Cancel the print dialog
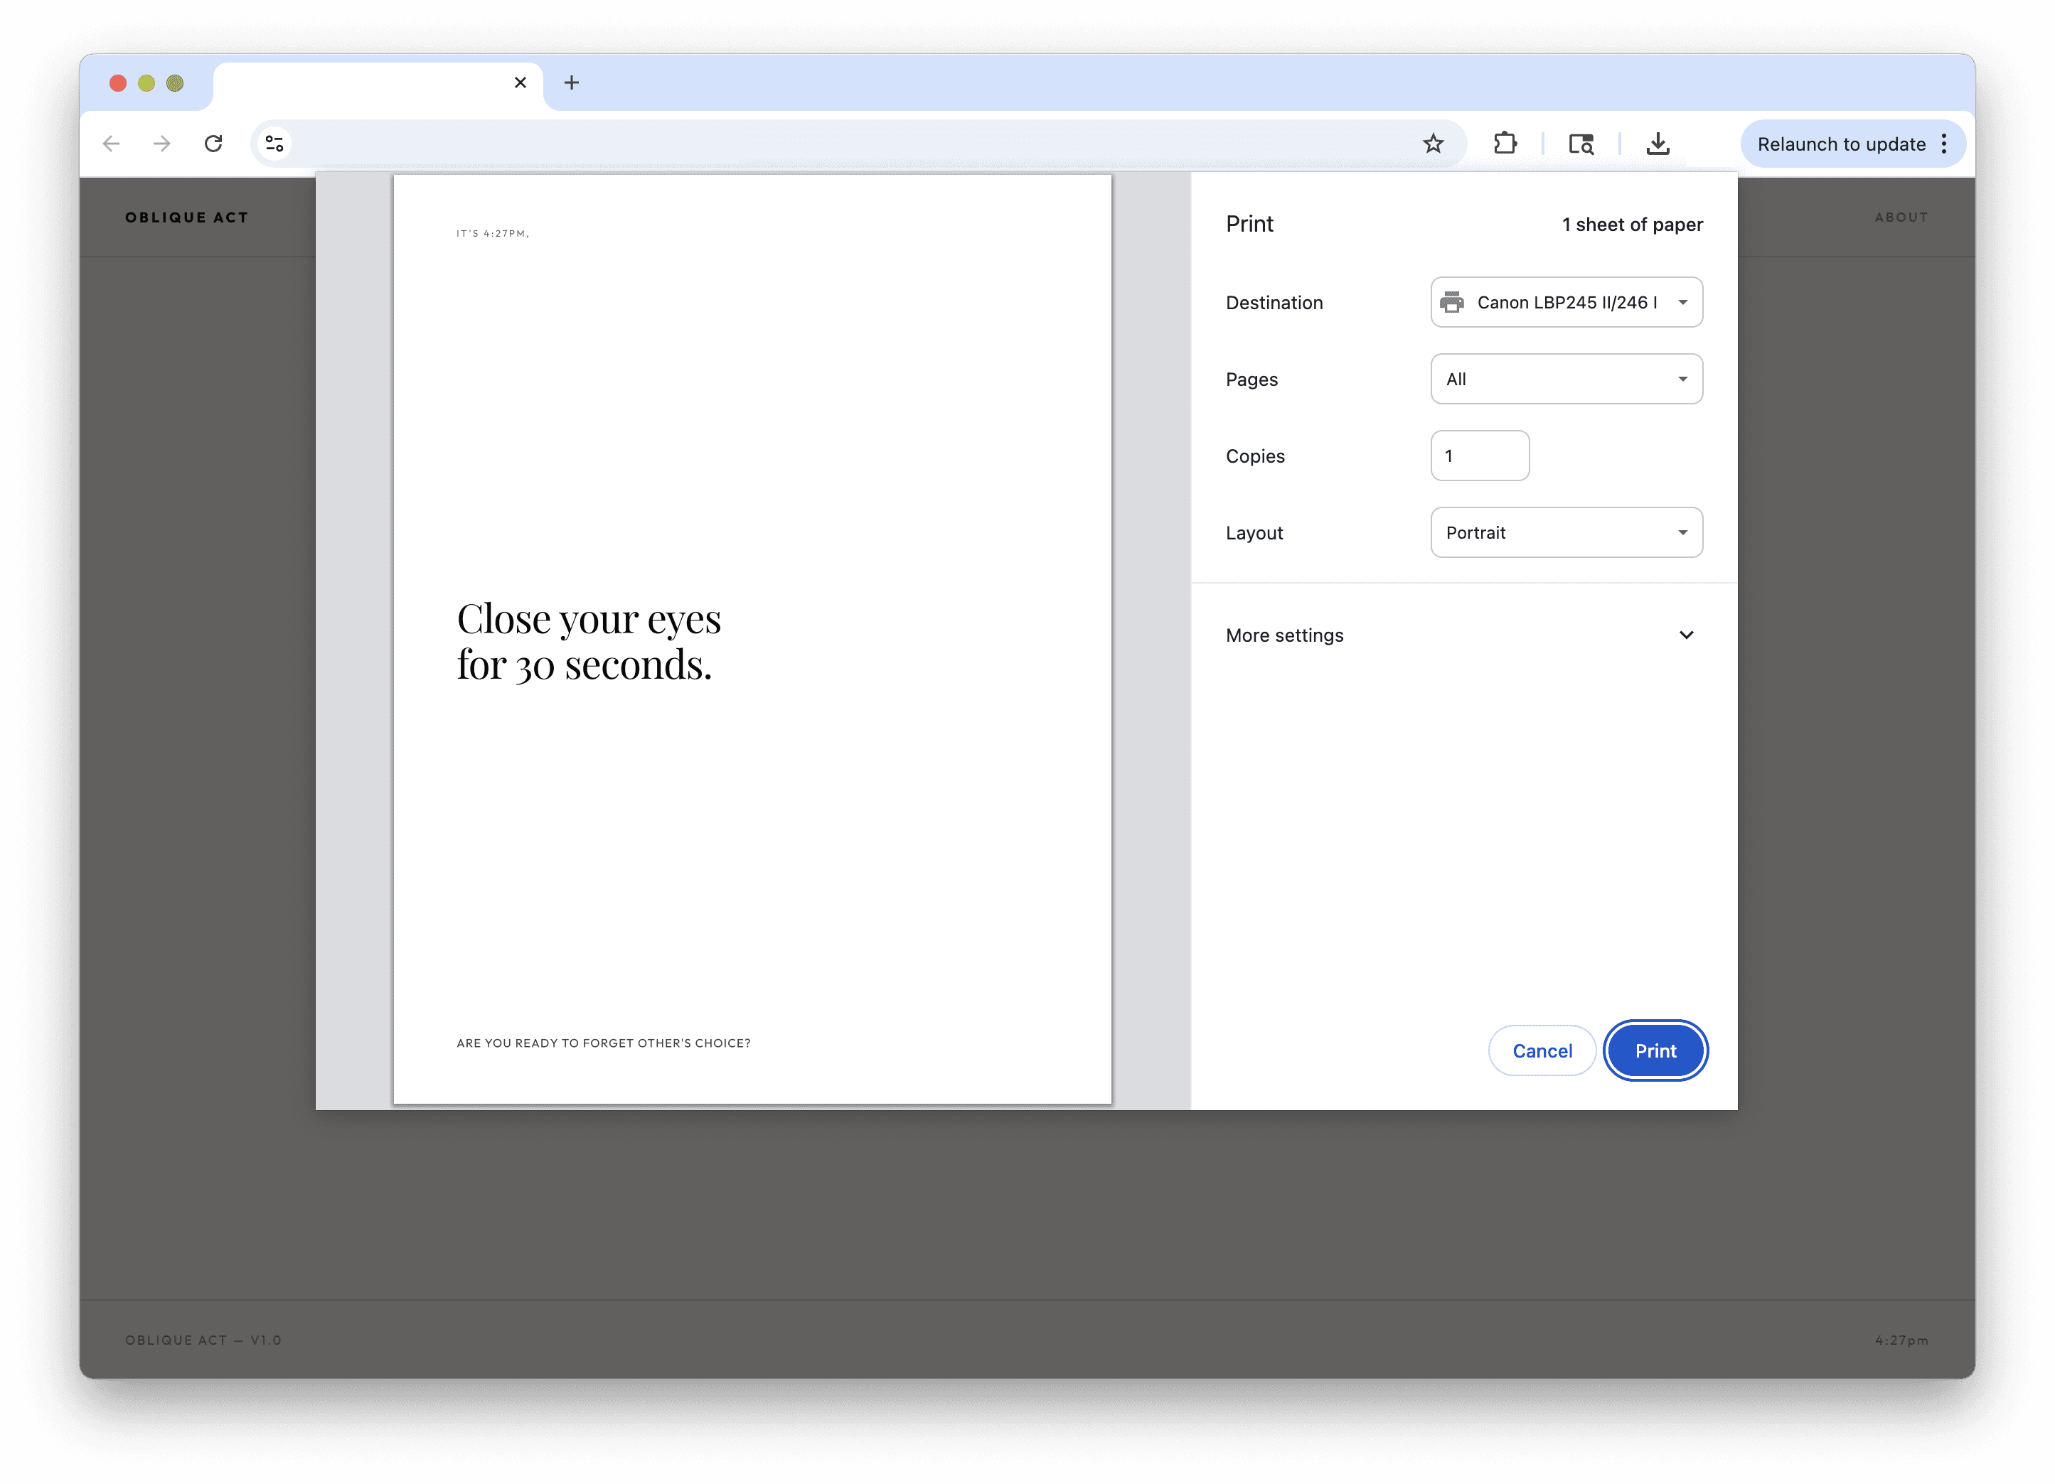 (x=1542, y=1051)
